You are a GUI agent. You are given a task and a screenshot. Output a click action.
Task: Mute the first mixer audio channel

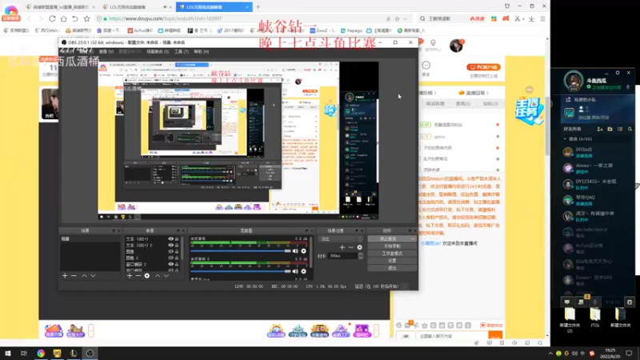(295, 251)
